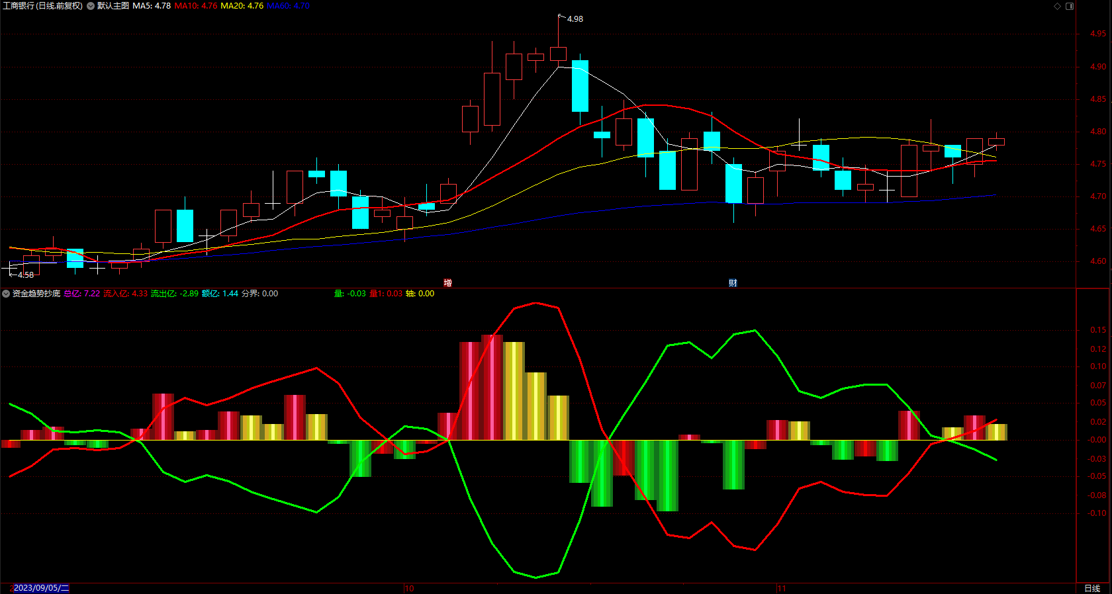1112x594 pixels.
Task: Click the 2023/09/05/二 date label
Action: pyautogui.click(x=41, y=588)
